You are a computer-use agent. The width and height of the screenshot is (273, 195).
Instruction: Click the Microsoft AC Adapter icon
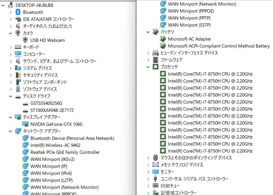point(163,39)
